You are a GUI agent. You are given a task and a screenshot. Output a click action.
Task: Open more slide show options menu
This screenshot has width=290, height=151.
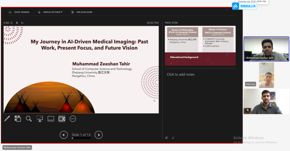[73, 118]
